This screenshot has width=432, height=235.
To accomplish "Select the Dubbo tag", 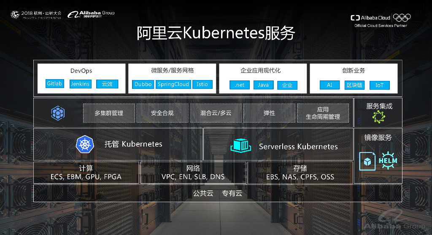I will [143, 84].
